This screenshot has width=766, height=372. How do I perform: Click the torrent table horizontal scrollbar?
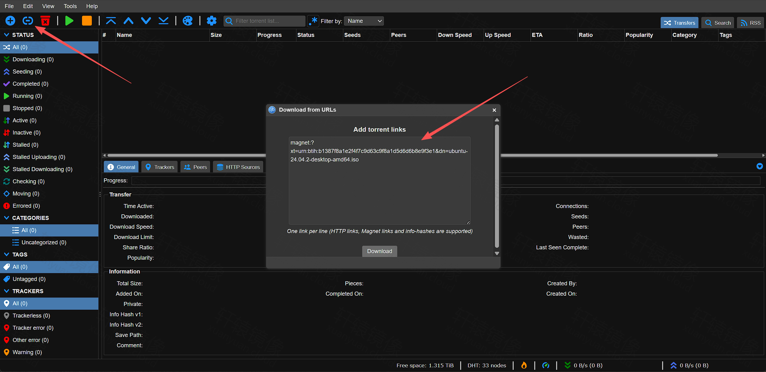413,155
